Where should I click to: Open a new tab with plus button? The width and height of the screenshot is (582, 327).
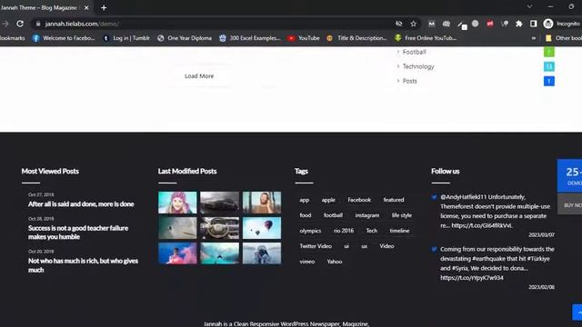[104, 8]
